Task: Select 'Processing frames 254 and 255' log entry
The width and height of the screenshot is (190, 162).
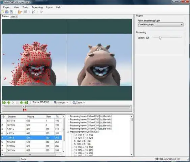Action: [x=91, y=129]
